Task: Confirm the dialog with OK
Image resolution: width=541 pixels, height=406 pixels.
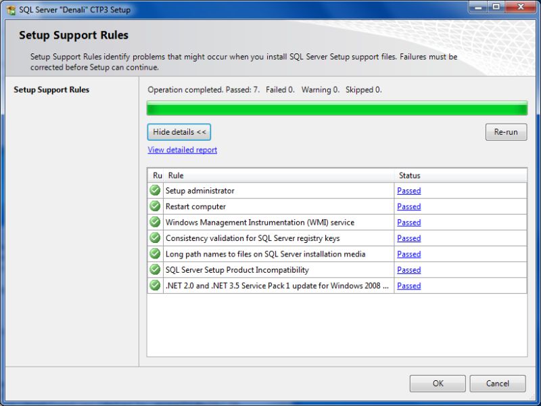Action: (437, 383)
